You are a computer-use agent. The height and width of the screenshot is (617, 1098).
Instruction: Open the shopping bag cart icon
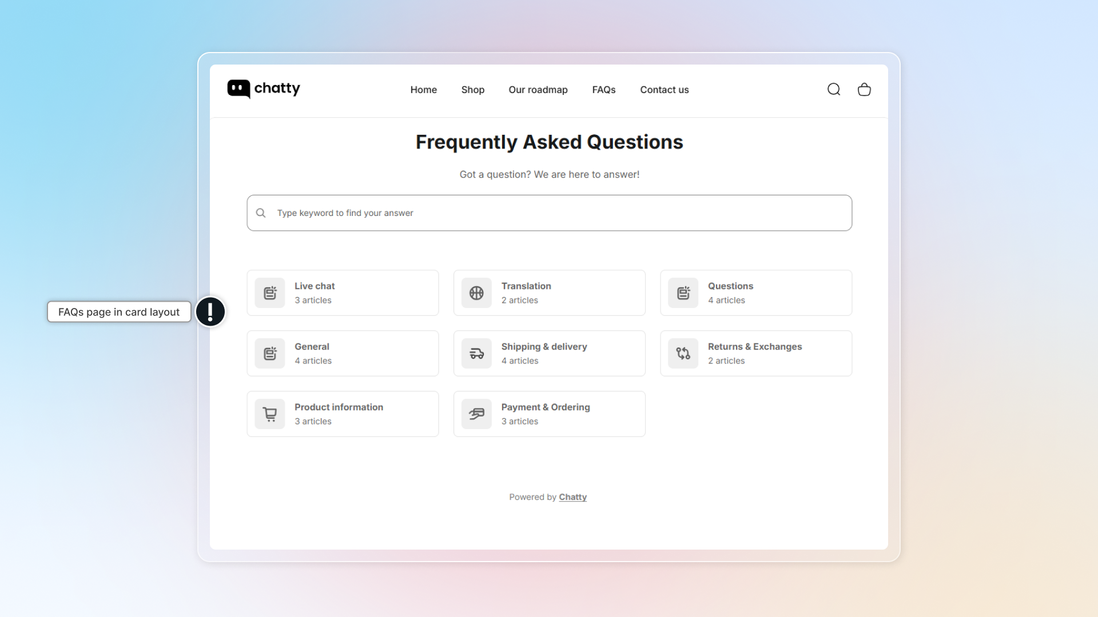864,89
